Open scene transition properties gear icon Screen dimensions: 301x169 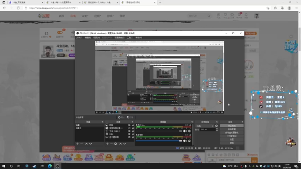click(x=216, y=126)
